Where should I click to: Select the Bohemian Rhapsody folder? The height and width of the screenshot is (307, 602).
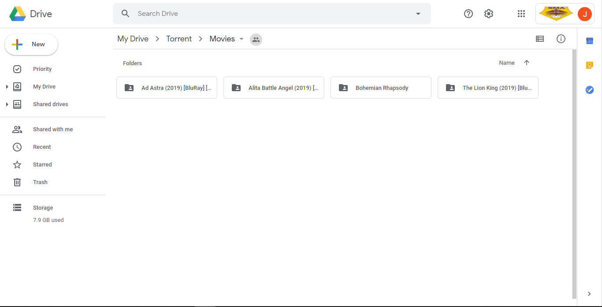click(381, 88)
